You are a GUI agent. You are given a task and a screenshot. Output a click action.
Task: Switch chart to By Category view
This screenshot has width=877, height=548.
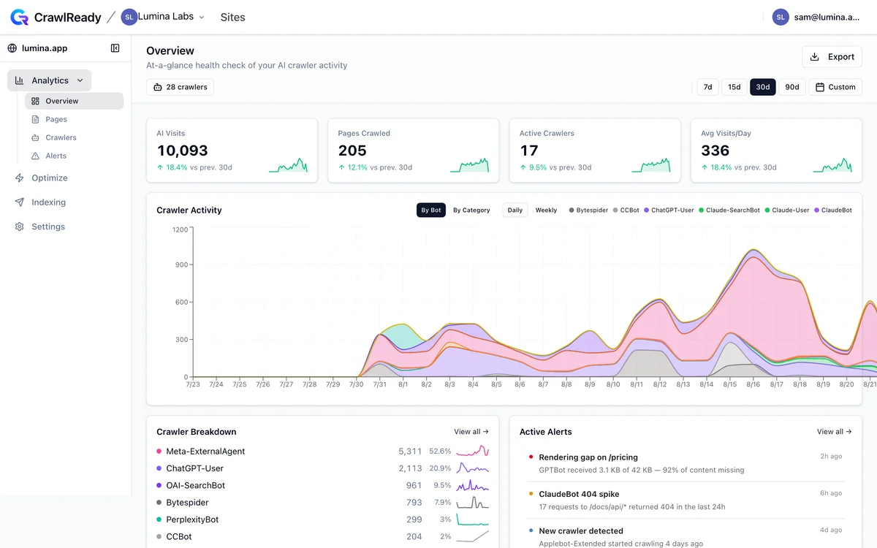click(471, 210)
